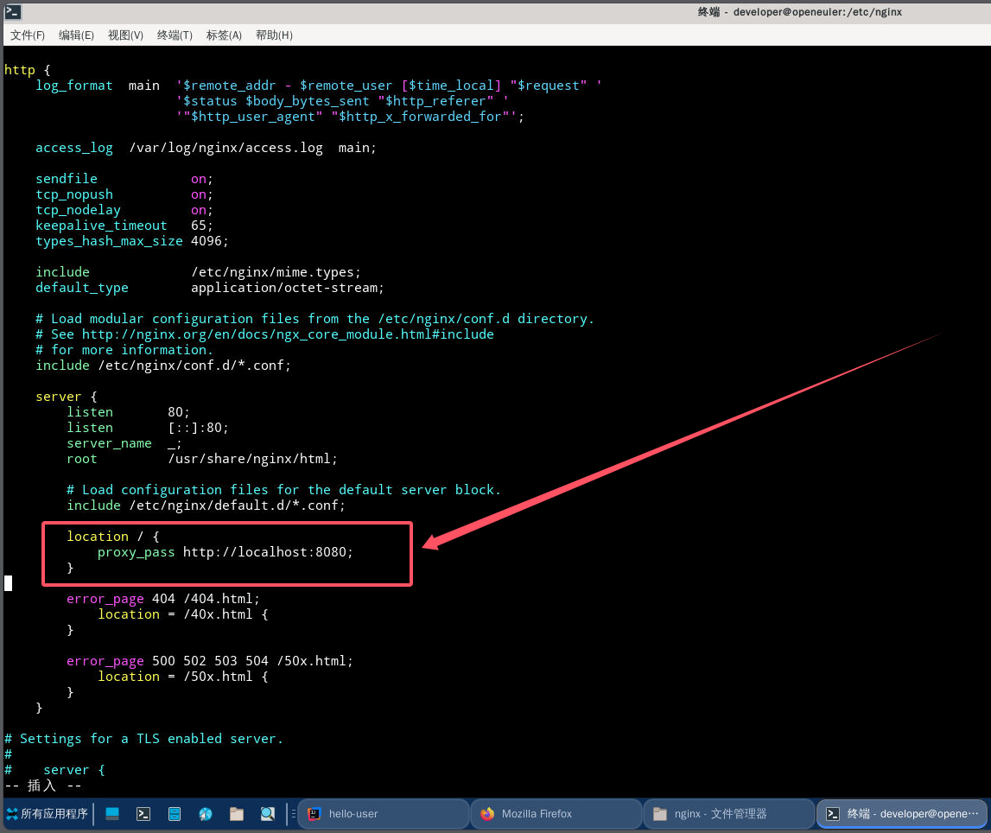Click the 'include /etc/nginx/conf.d/*.conf;' line
The height and width of the screenshot is (833, 991).
163,366
